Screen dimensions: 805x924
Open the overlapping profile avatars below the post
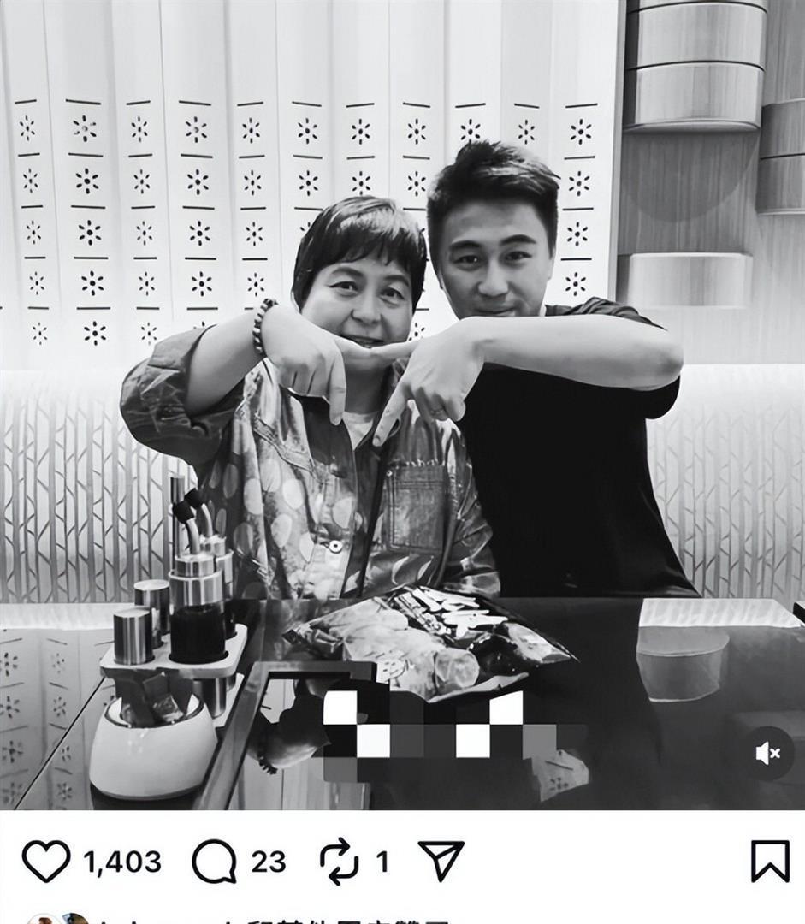(58, 919)
